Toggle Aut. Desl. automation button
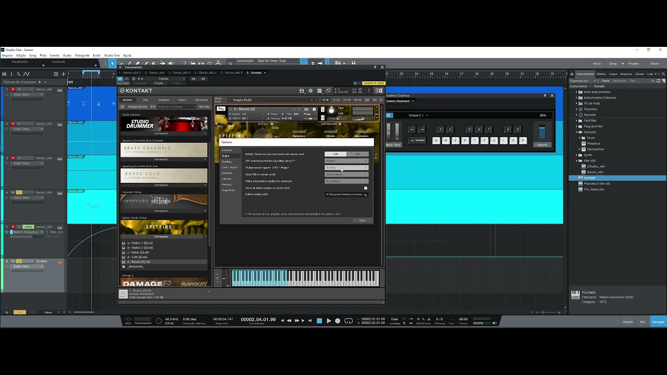The height and width of the screenshot is (375, 667). point(123,83)
